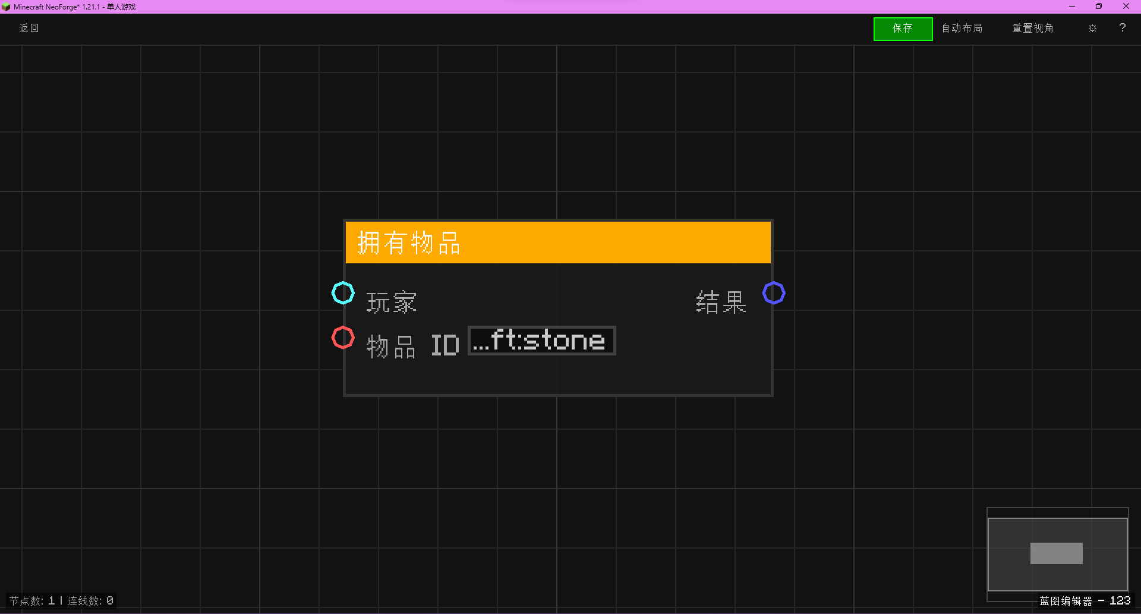Select the red 物品 input port hexagon
Image resolution: width=1141 pixels, height=614 pixels.
343,337
